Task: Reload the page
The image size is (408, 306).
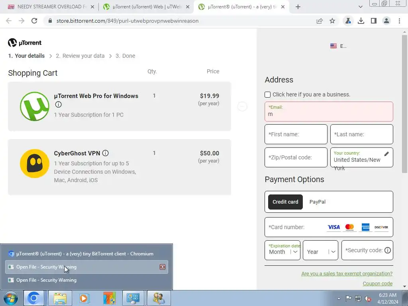Action: [34, 21]
